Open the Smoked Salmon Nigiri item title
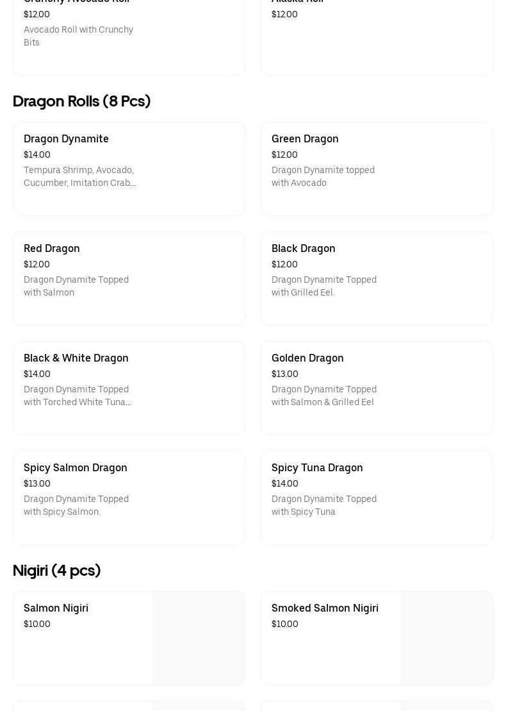 click(x=325, y=608)
